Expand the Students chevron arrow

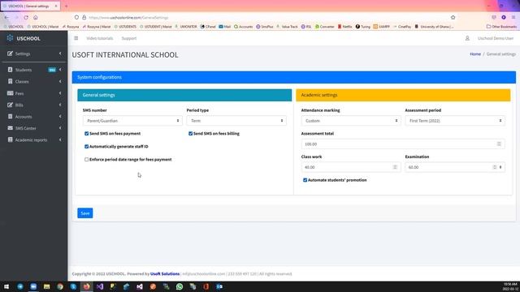pyautogui.click(x=60, y=70)
